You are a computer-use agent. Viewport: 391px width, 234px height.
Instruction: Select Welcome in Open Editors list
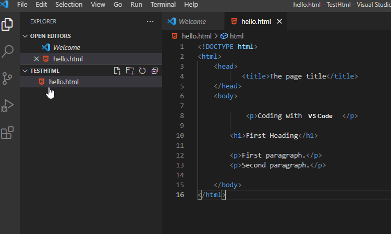pyautogui.click(x=91, y=47)
